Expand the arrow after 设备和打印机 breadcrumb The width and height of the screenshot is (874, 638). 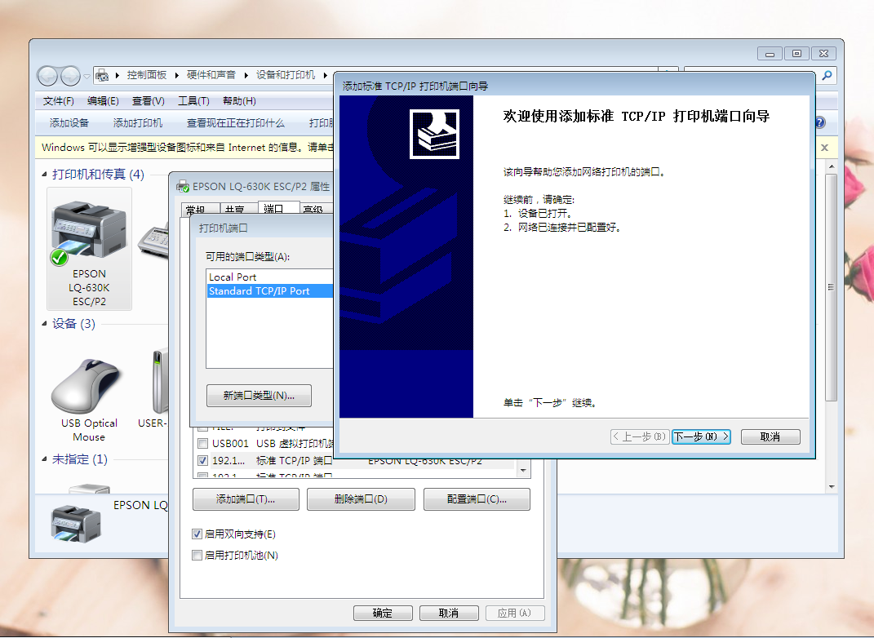(x=326, y=75)
